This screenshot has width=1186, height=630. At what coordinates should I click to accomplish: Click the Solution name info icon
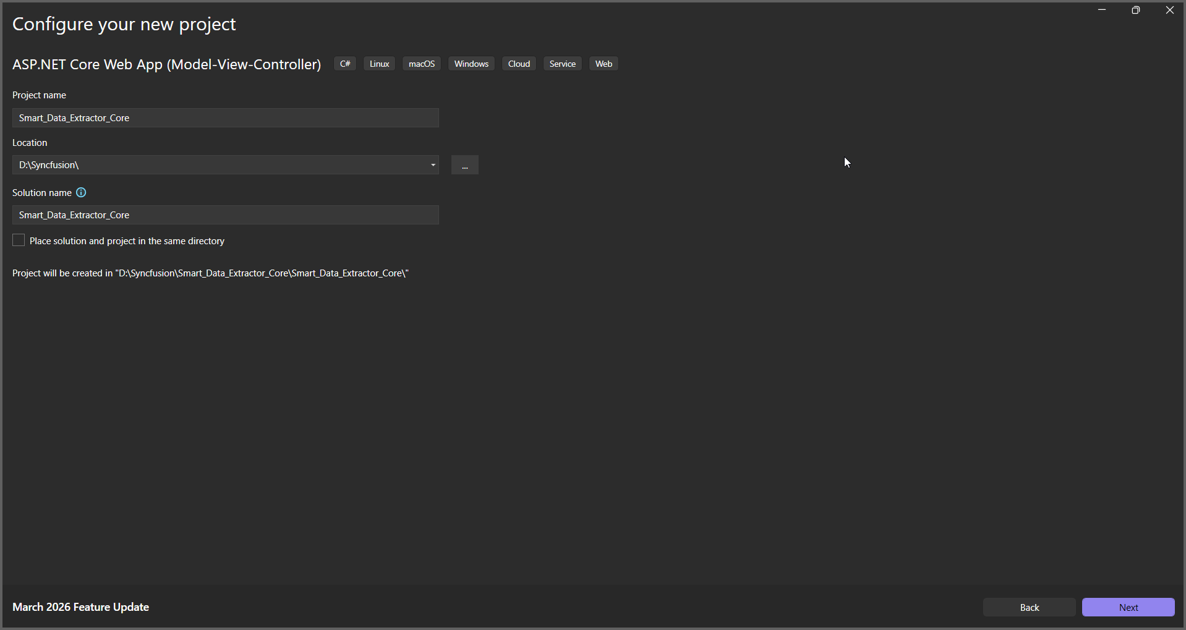click(81, 193)
